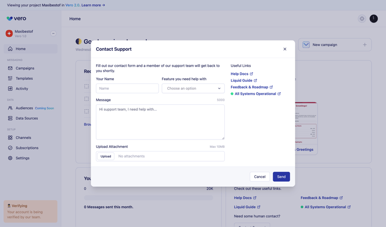Open the feature help dropdown
Image resolution: width=386 pixels, height=227 pixels.
point(193,88)
